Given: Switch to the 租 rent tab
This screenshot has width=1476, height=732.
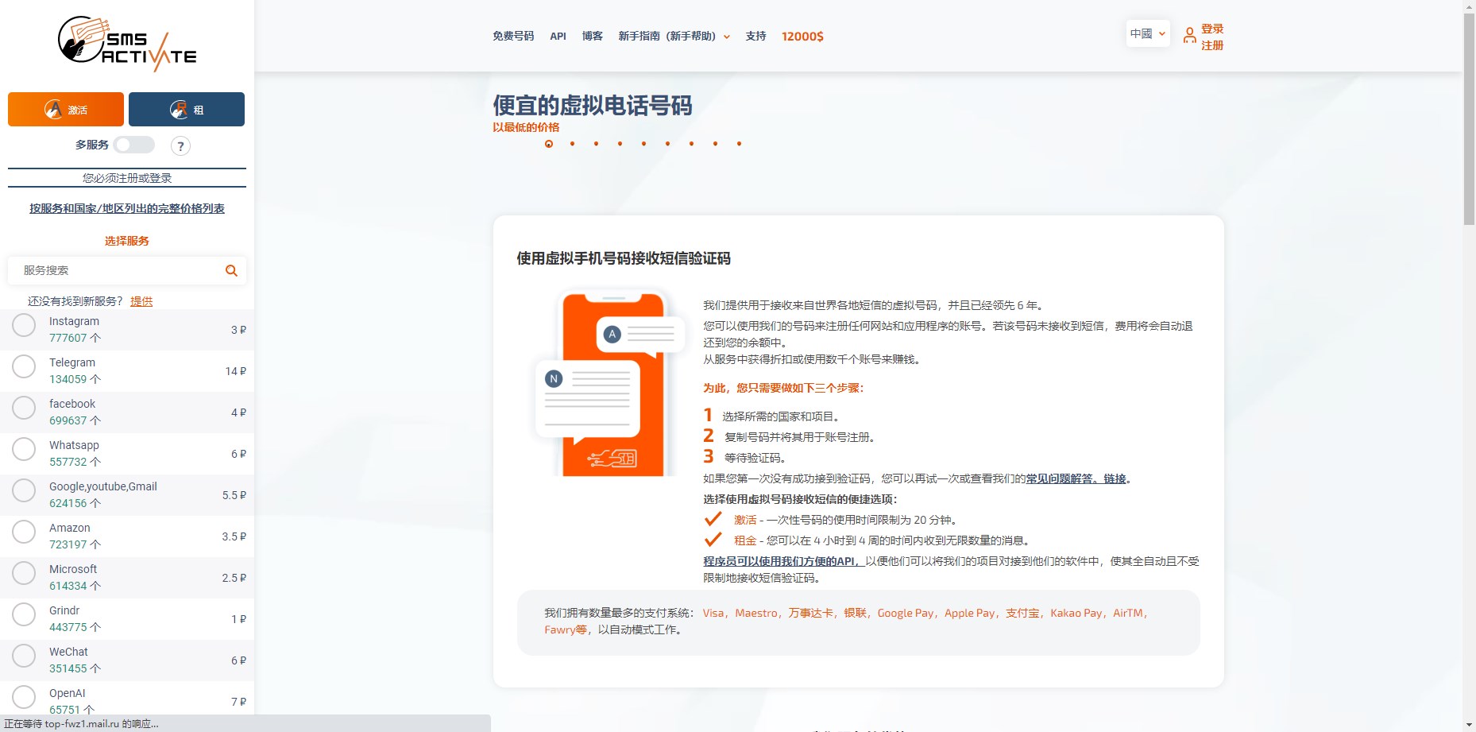Looking at the screenshot, I should pyautogui.click(x=187, y=110).
